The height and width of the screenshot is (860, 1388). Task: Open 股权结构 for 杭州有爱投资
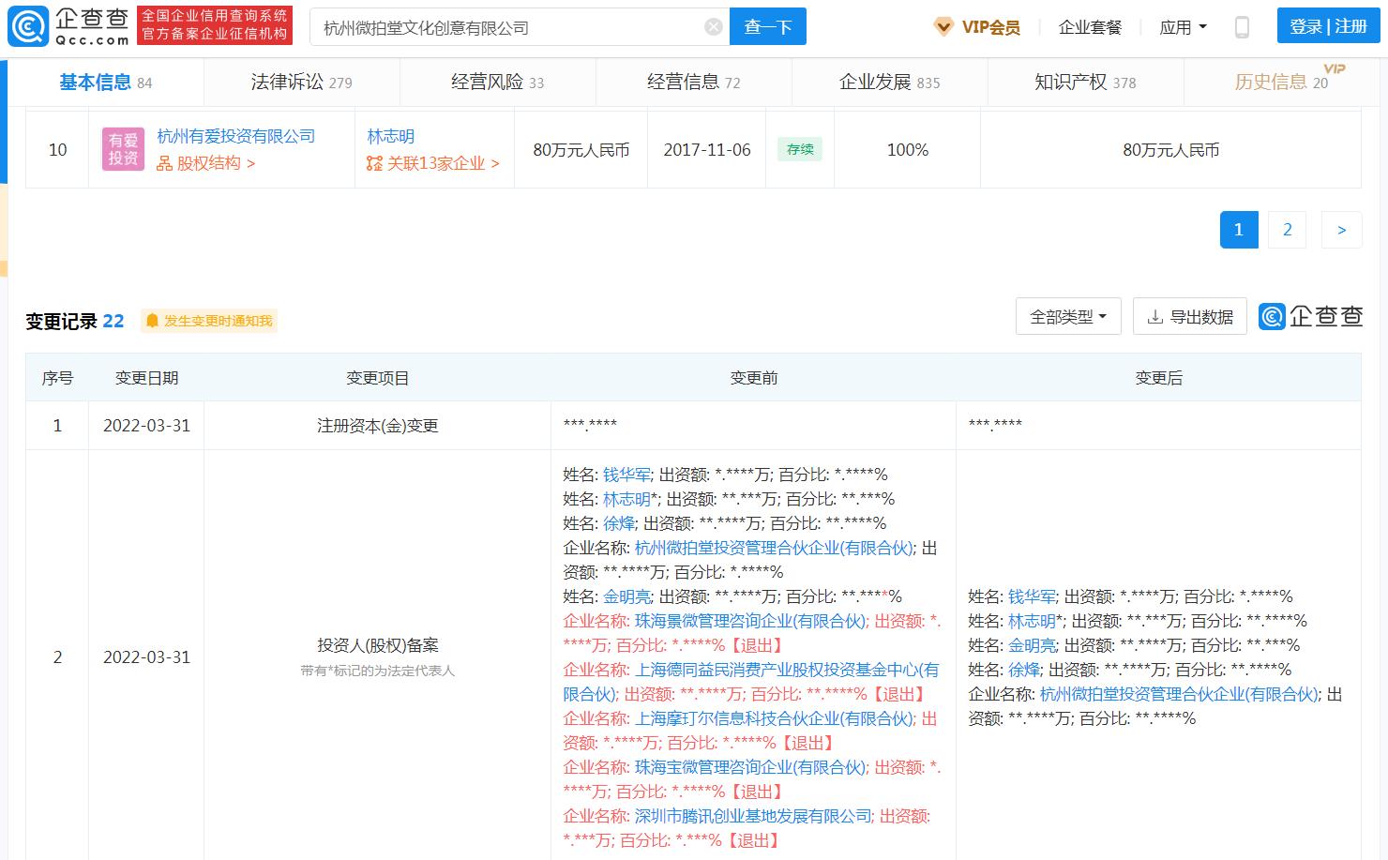205,163
